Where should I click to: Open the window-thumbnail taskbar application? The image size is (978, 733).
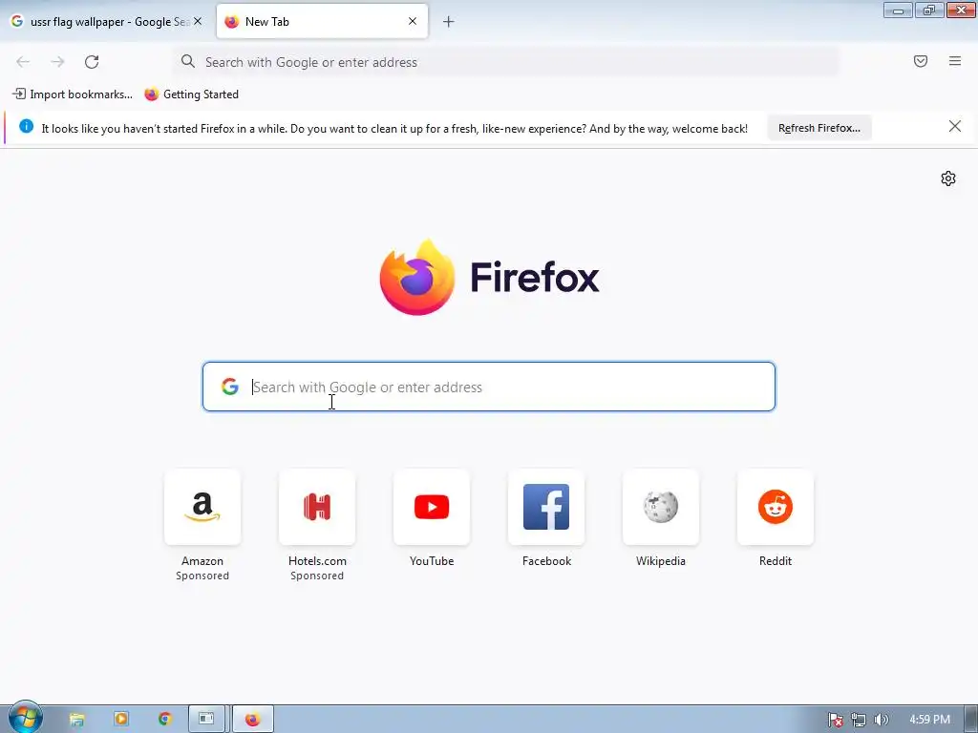[x=206, y=720]
